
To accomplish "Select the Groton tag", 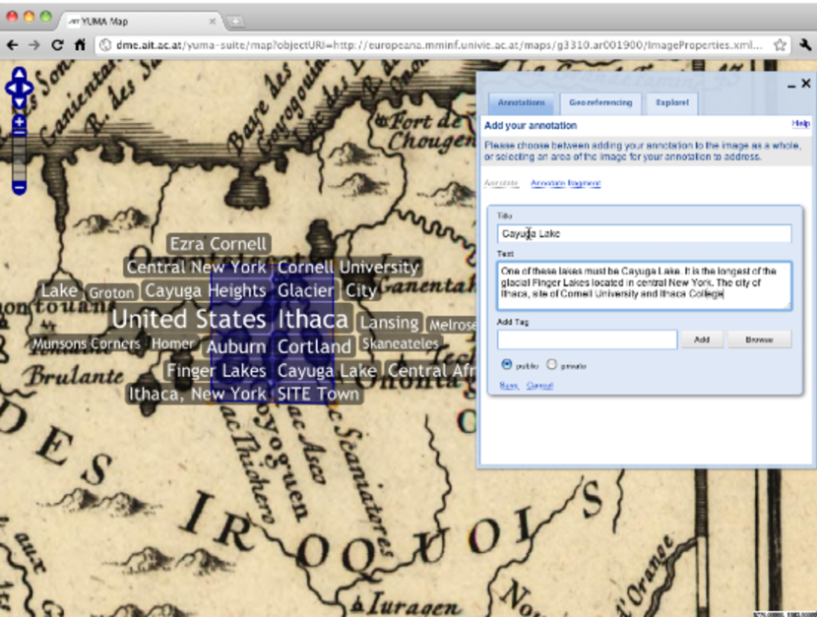I will 111,292.
